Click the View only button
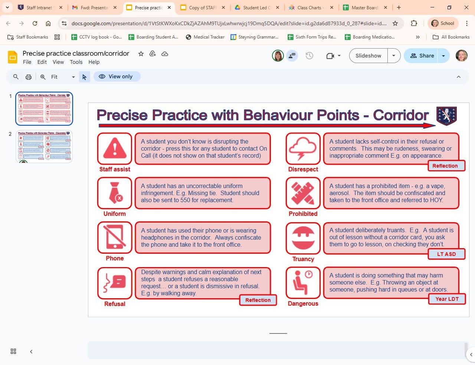The height and width of the screenshot is (365, 475). pyautogui.click(x=117, y=76)
